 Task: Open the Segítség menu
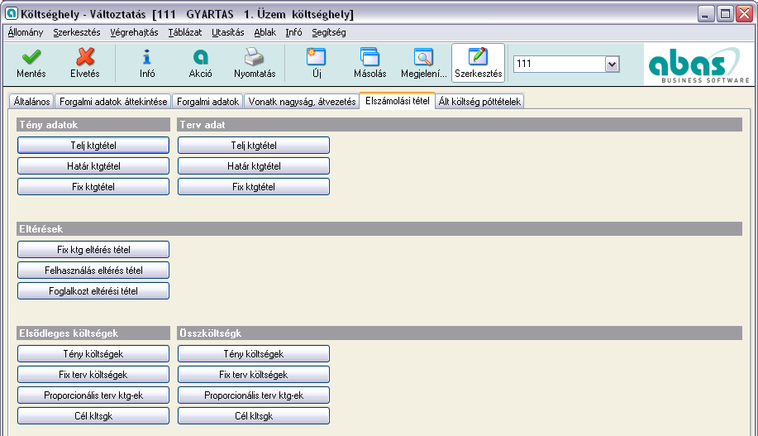click(x=329, y=32)
